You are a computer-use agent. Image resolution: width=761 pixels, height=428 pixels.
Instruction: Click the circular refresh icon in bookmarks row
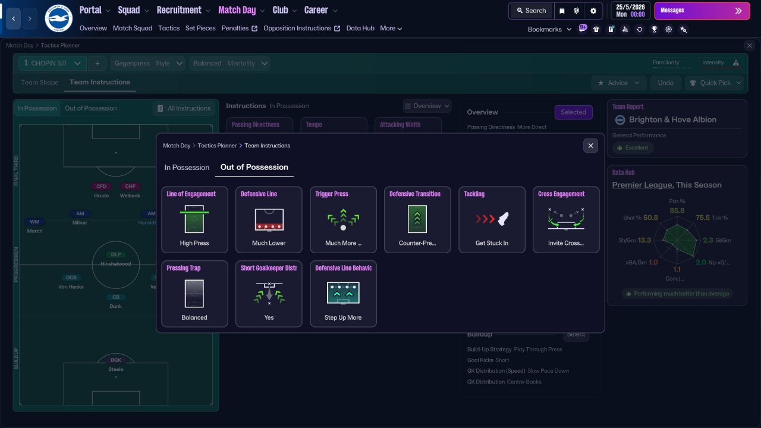click(640, 29)
